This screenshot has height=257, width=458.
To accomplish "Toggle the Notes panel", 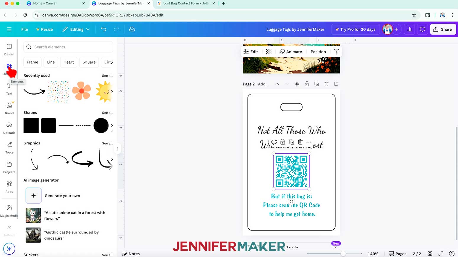I will pyautogui.click(x=131, y=253).
